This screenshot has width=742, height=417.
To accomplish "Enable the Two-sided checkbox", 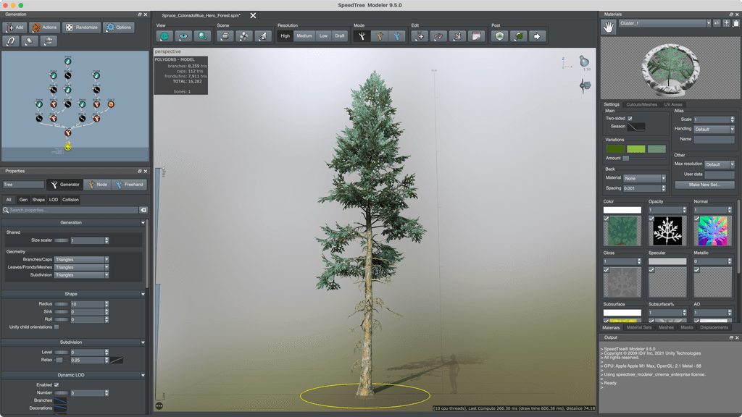I will (629, 118).
